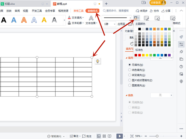The width and height of the screenshot is (186, 139).
Task: Click the fit-to-window zoom icon
Action: 132,136
